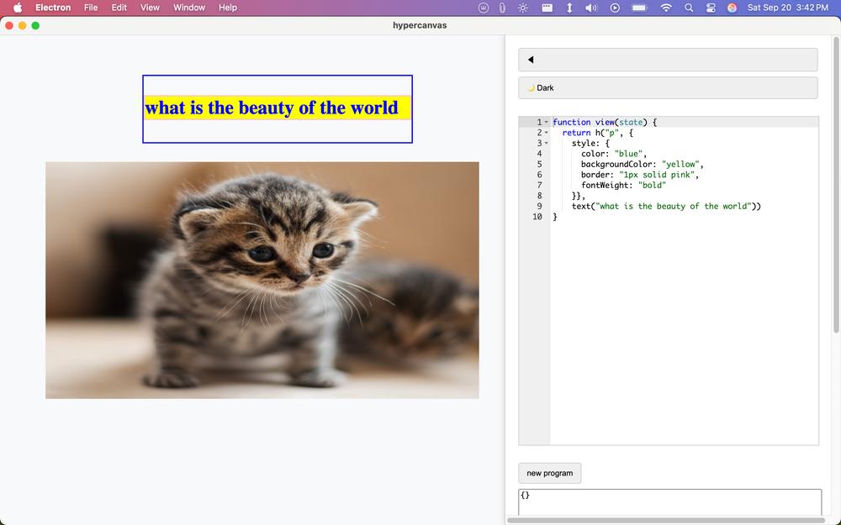
Task: Click the horizontal scrollbar under the editor panel
Action: (664, 520)
